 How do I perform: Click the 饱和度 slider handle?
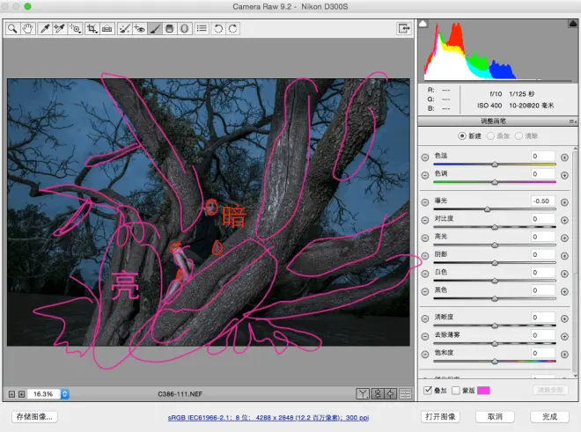pyautogui.click(x=495, y=361)
